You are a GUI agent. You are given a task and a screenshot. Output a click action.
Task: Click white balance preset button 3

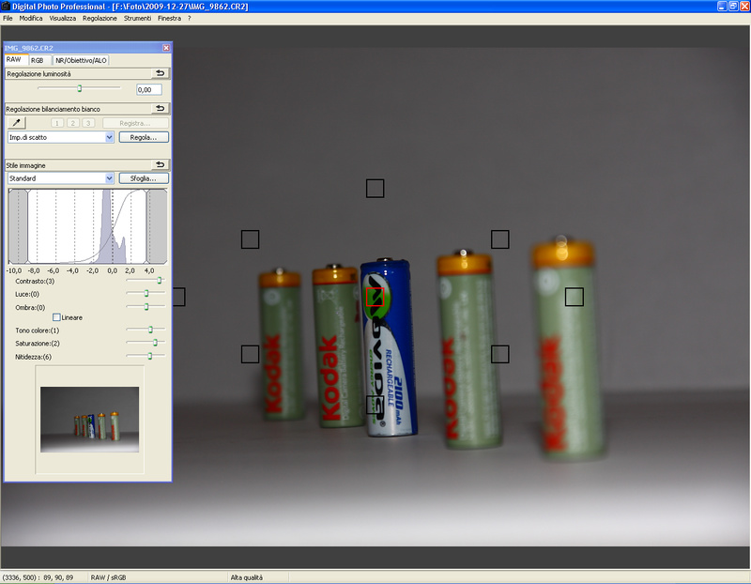88,123
